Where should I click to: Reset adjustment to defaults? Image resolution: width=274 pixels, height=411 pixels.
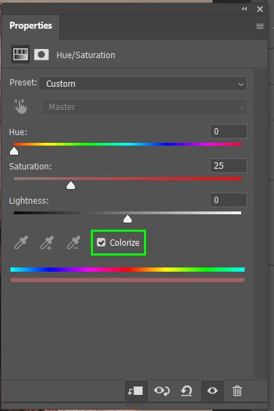pyautogui.click(x=187, y=391)
